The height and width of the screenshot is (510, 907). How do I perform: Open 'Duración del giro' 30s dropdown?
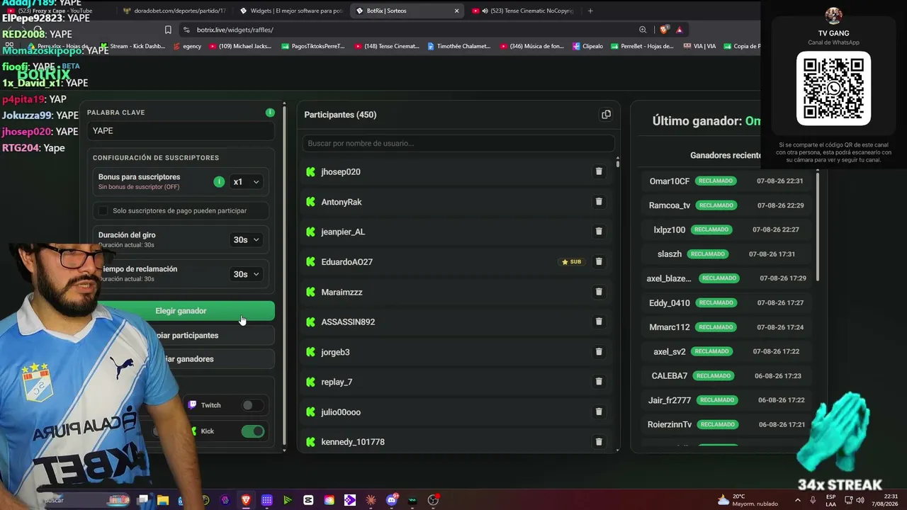click(x=247, y=240)
